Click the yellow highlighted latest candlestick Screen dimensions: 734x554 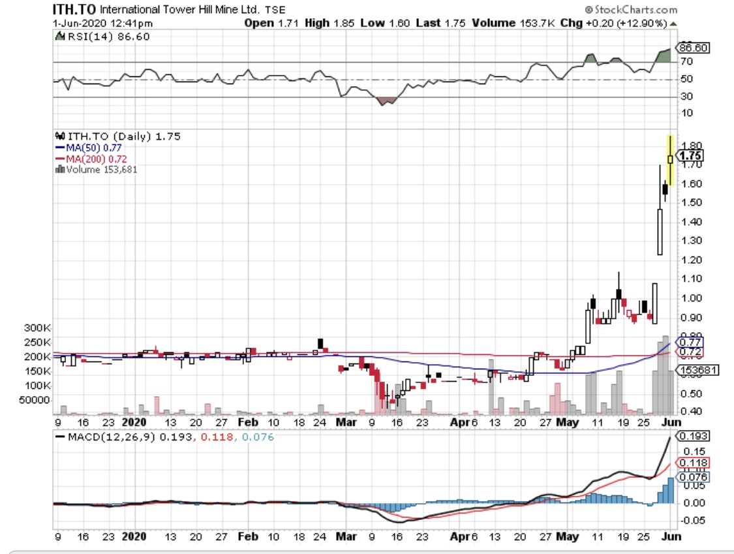[670, 160]
